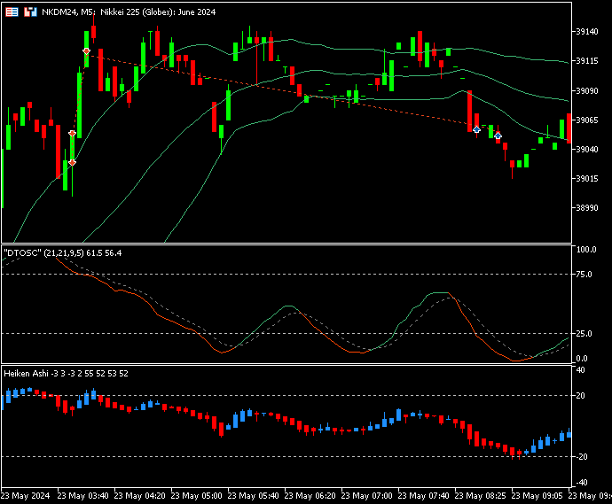
Task: Click the 23 May 08:25 time label
Action: (x=481, y=496)
